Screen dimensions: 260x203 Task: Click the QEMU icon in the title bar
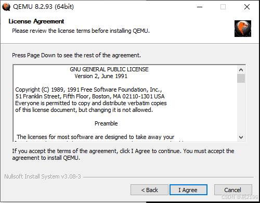pos(6,7)
